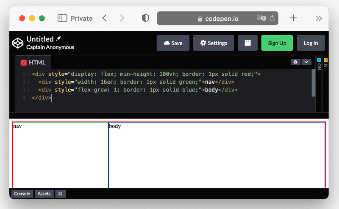Click the 'body' text in preview
Screen dimensions: 339x209
coord(115,126)
